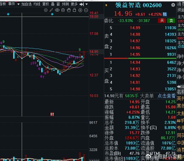Viewport: 184px width, 161px height.
Task: Open the toolbox icon
Action: [63, 10]
